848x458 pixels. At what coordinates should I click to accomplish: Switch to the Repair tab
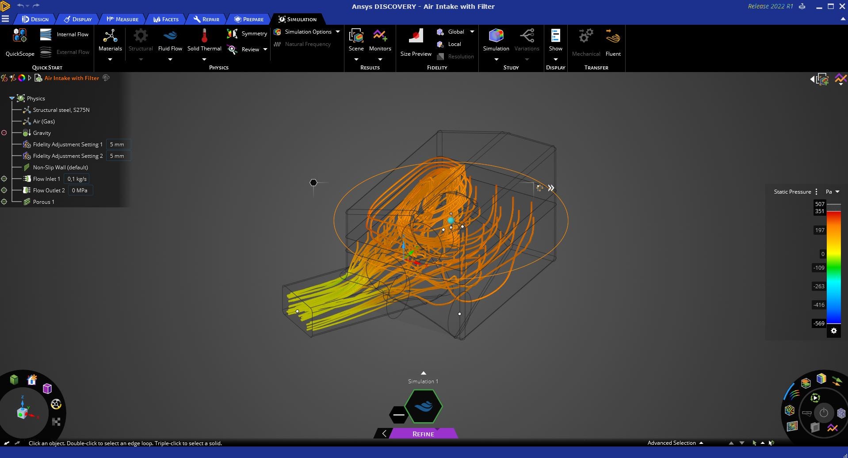tap(206, 19)
